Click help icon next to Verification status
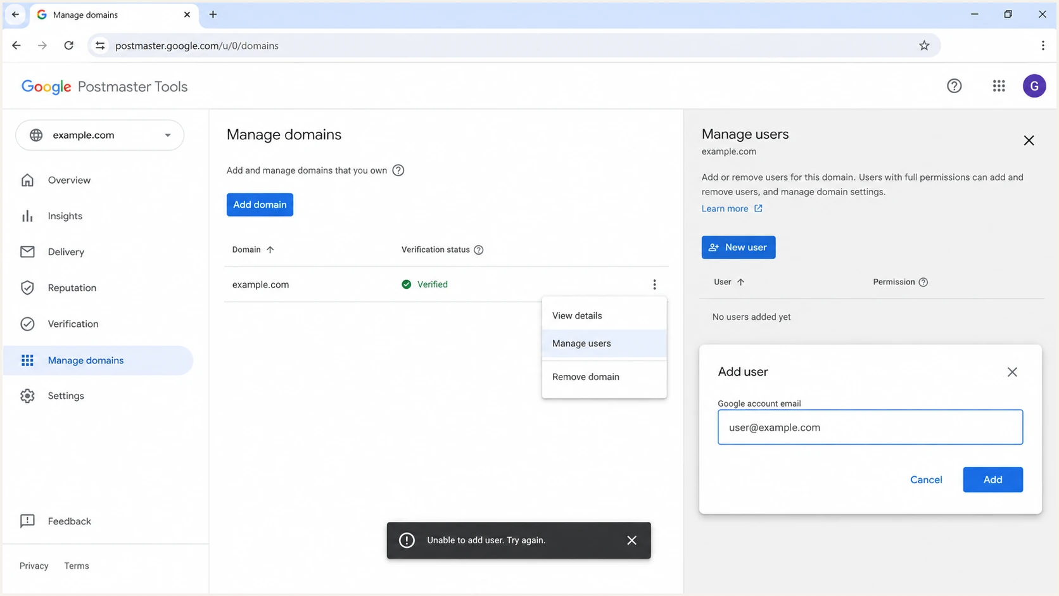The width and height of the screenshot is (1059, 596). click(479, 250)
